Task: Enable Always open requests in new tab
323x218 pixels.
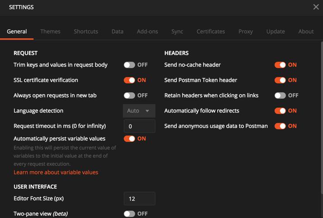Action: click(x=130, y=95)
